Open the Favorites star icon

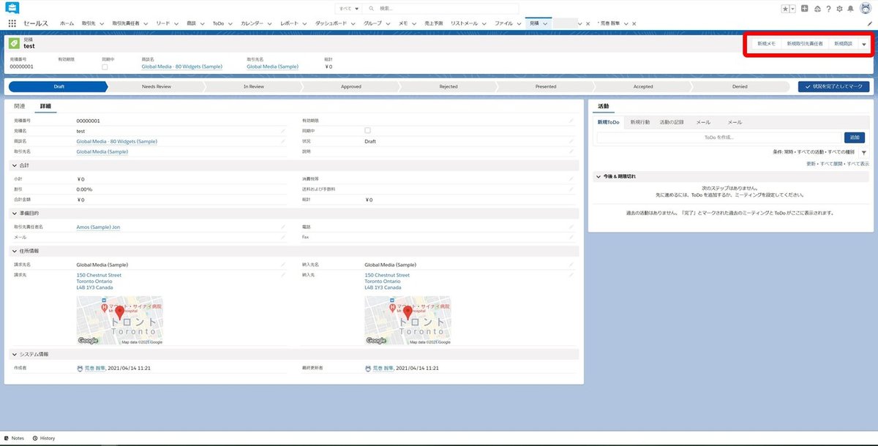tap(784, 9)
